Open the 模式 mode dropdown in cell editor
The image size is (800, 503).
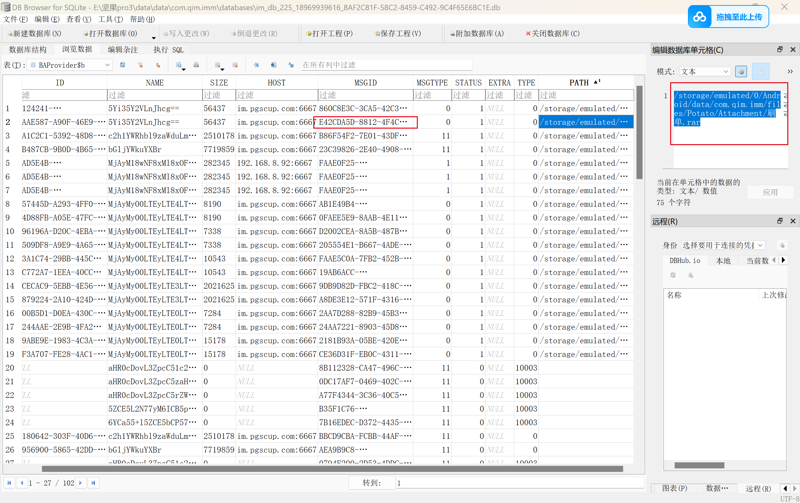point(705,71)
